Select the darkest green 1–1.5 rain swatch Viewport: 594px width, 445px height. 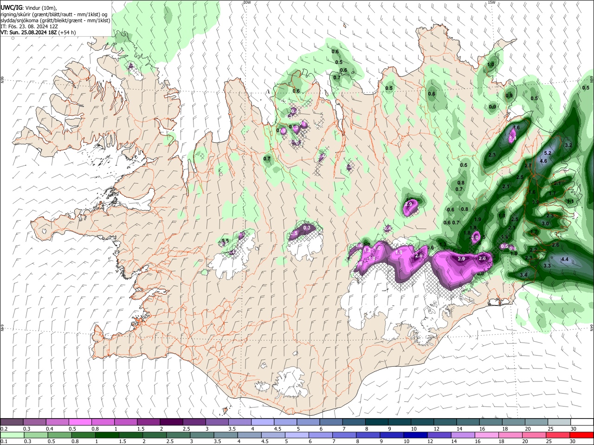[x=107, y=435]
